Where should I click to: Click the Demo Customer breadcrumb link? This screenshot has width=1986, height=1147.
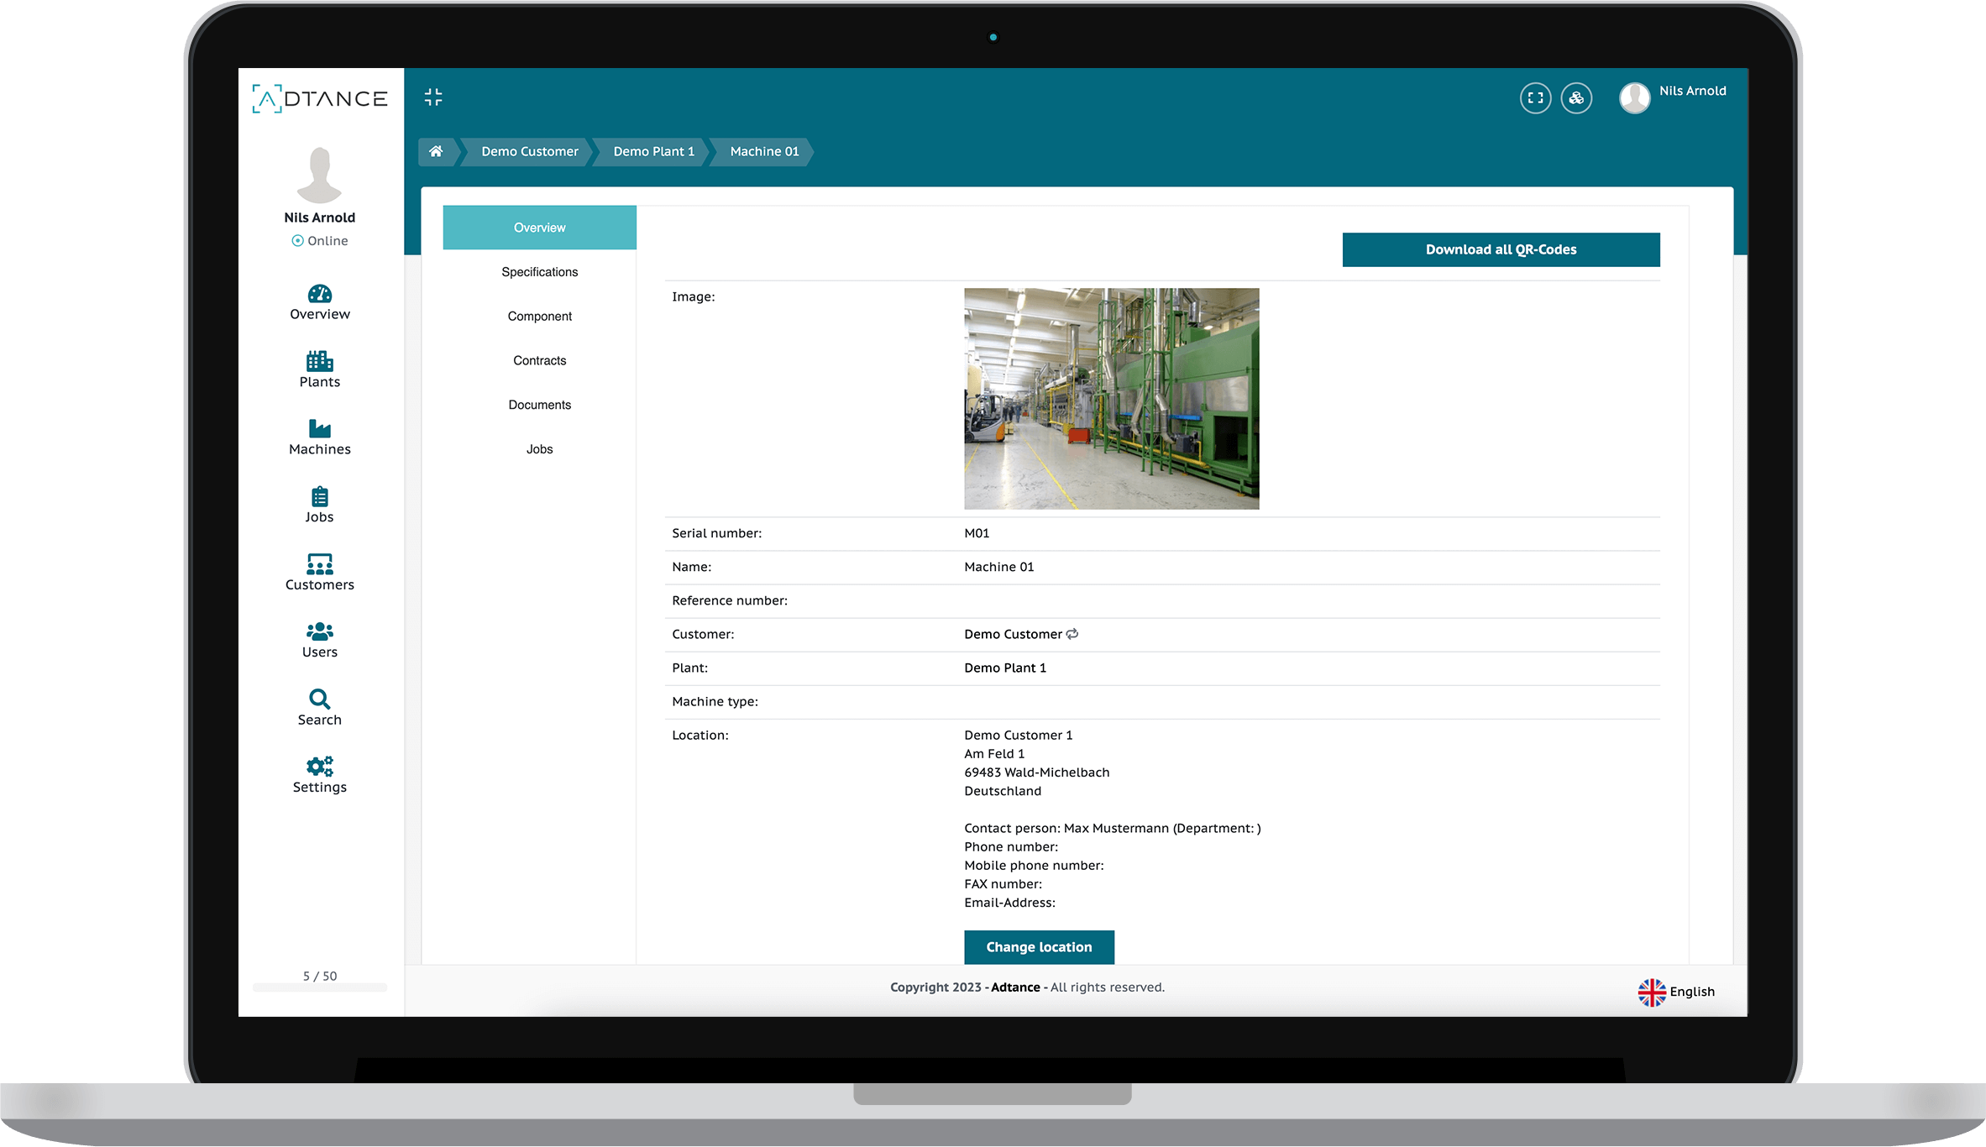click(x=530, y=150)
